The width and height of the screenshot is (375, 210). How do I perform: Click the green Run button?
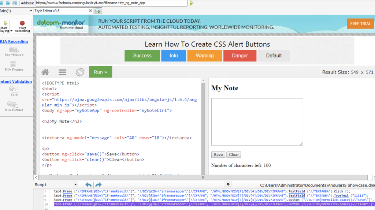(x=100, y=72)
